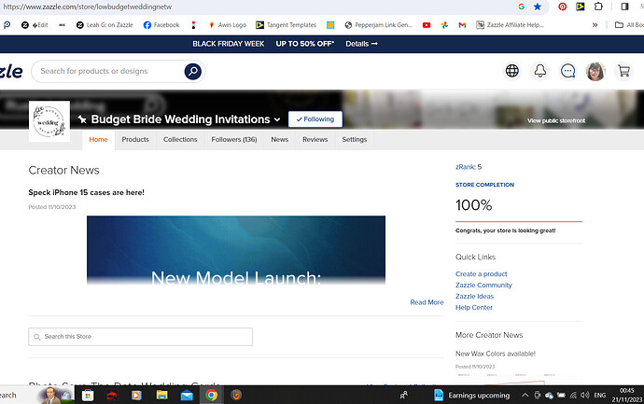Open the user profile avatar
The height and width of the screenshot is (404, 644).
pyautogui.click(x=595, y=71)
